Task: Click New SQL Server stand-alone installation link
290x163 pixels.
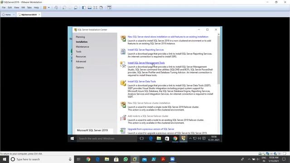Action: 168,37
